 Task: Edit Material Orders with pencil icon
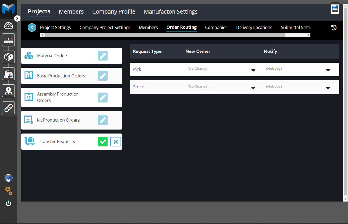(103, 56)
